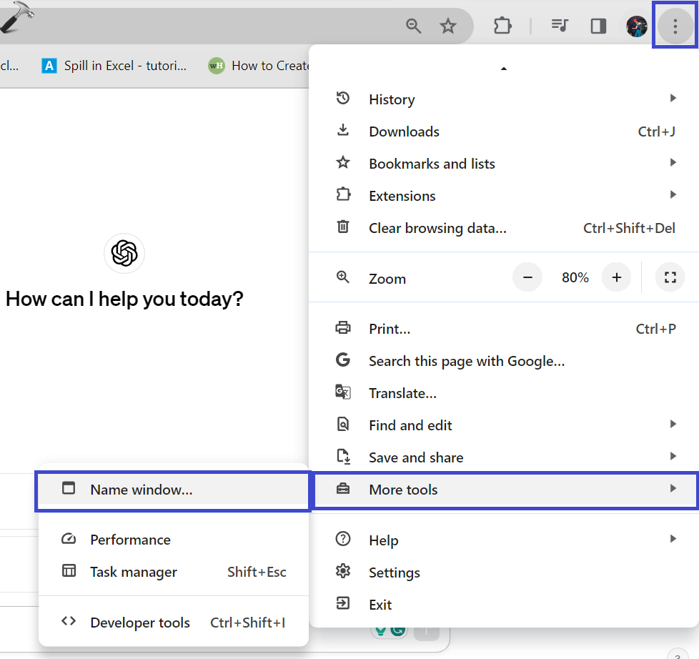Click the three-dot Chrome menu button
Image resolution: width=699 pixels, height=659 pixels.
(x=675, y=26)
